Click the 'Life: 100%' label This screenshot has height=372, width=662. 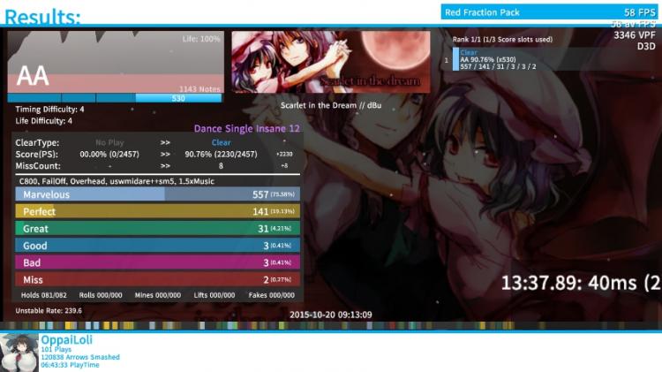pyautogui.click(x=201, y=39)
